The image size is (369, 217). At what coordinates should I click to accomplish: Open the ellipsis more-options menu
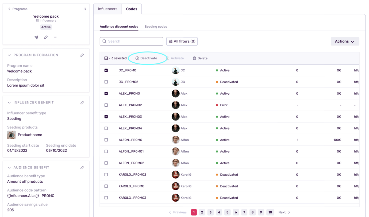55,37
